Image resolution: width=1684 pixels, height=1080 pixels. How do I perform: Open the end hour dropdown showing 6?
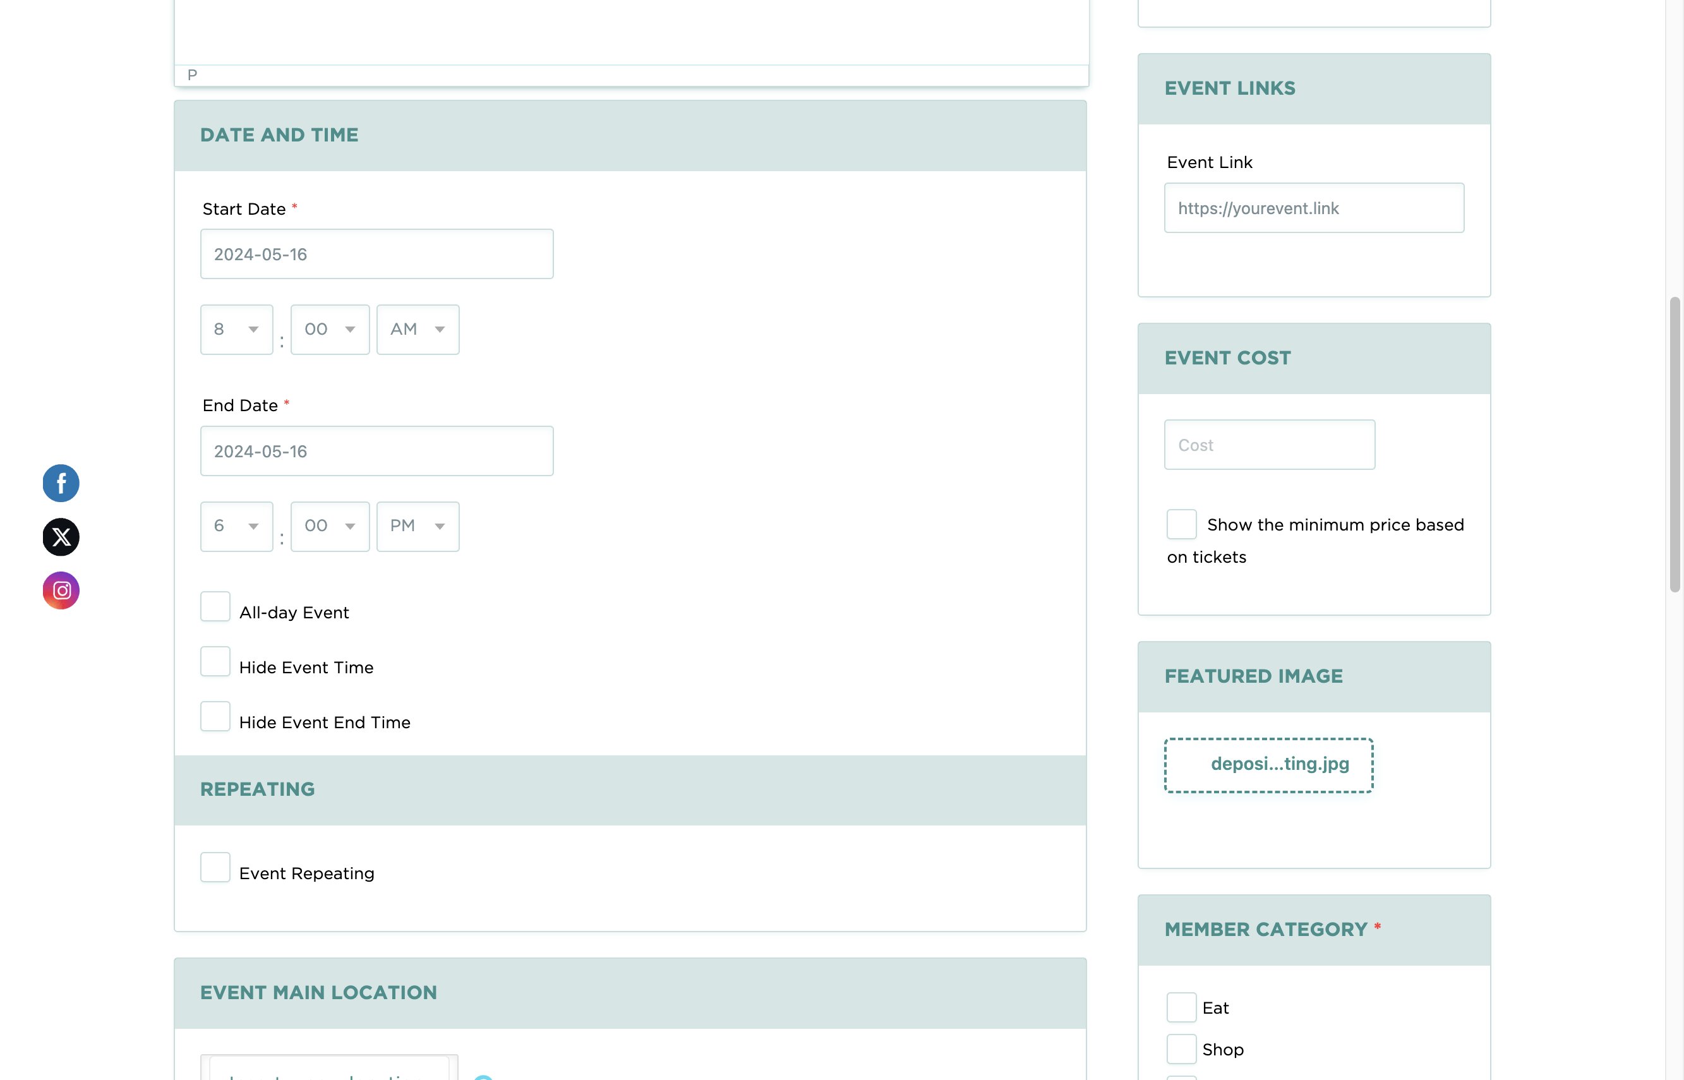point(237,527)
